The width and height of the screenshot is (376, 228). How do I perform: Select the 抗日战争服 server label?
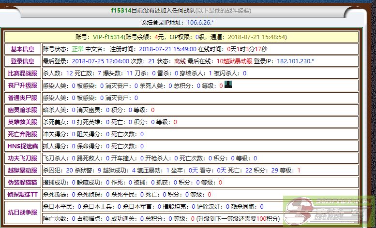22,212
